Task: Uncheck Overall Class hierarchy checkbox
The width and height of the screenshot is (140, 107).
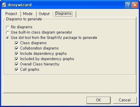Action: pos(17,64)
